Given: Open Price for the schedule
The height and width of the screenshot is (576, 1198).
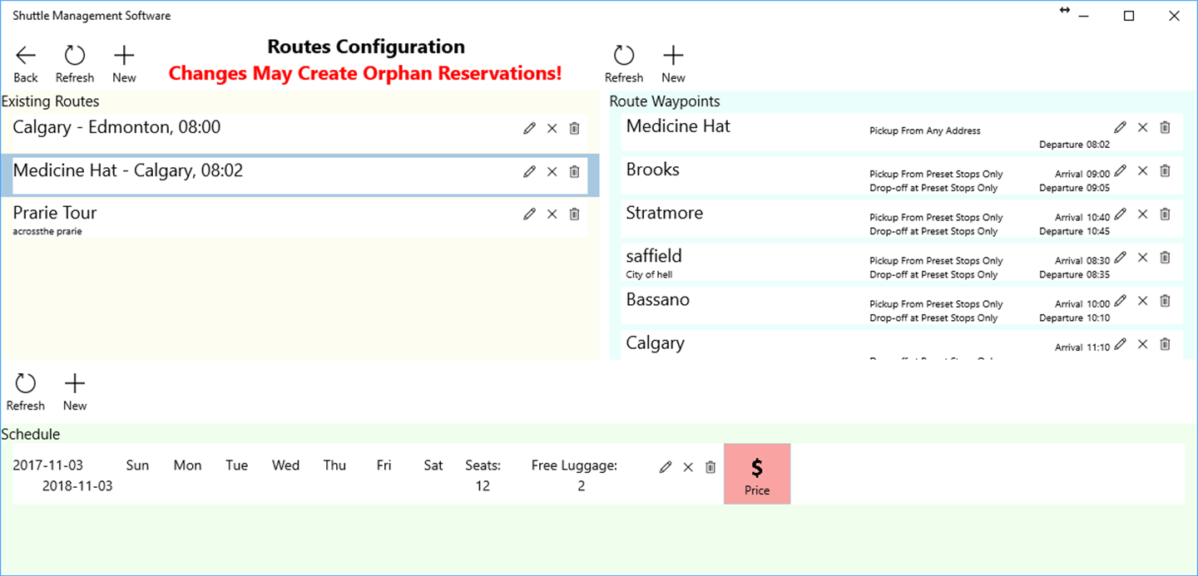Looking at the screenshot, I should (757, 474).
